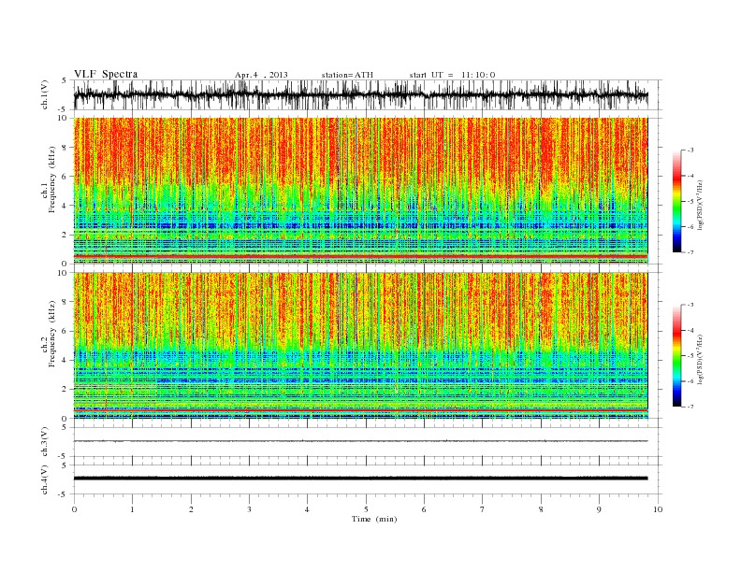Click the "10" kHz tick of ch.1 spectrogram
The height and width of the screenshot is (572, 741).
pos(64,118)
